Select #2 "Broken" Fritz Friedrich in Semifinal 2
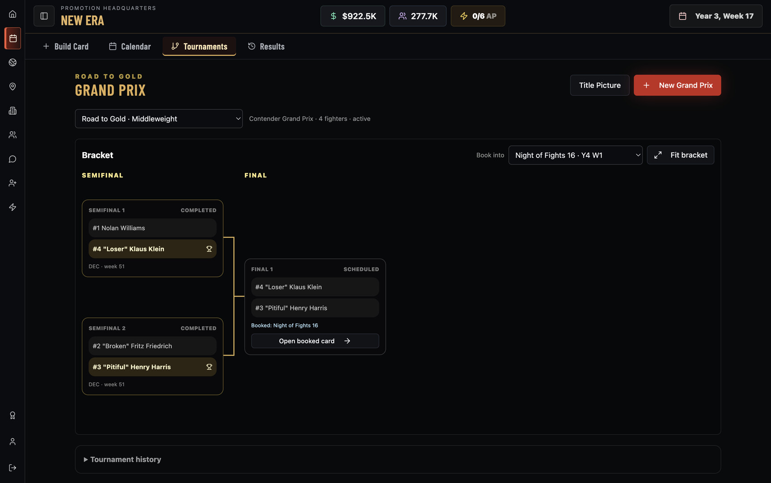 click(153, 346)
